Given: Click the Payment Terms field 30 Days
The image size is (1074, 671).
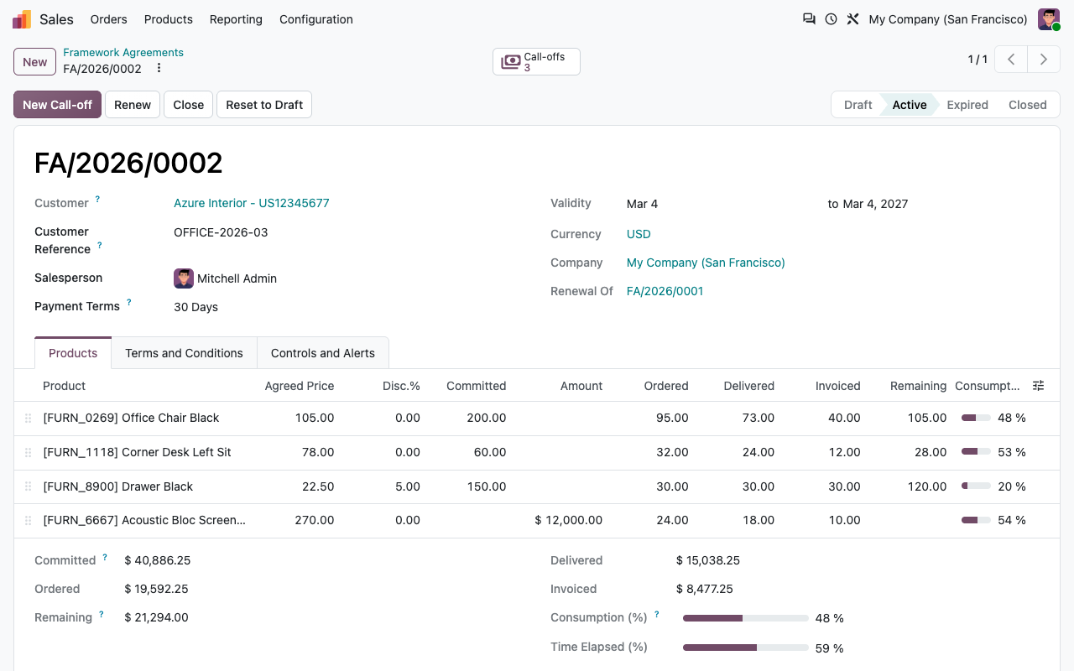Looking at the screenshot, I should pyautogui.click(x=196, y=307).
